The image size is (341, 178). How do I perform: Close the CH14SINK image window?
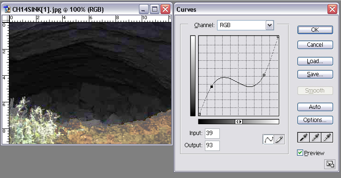click(166, 9)
